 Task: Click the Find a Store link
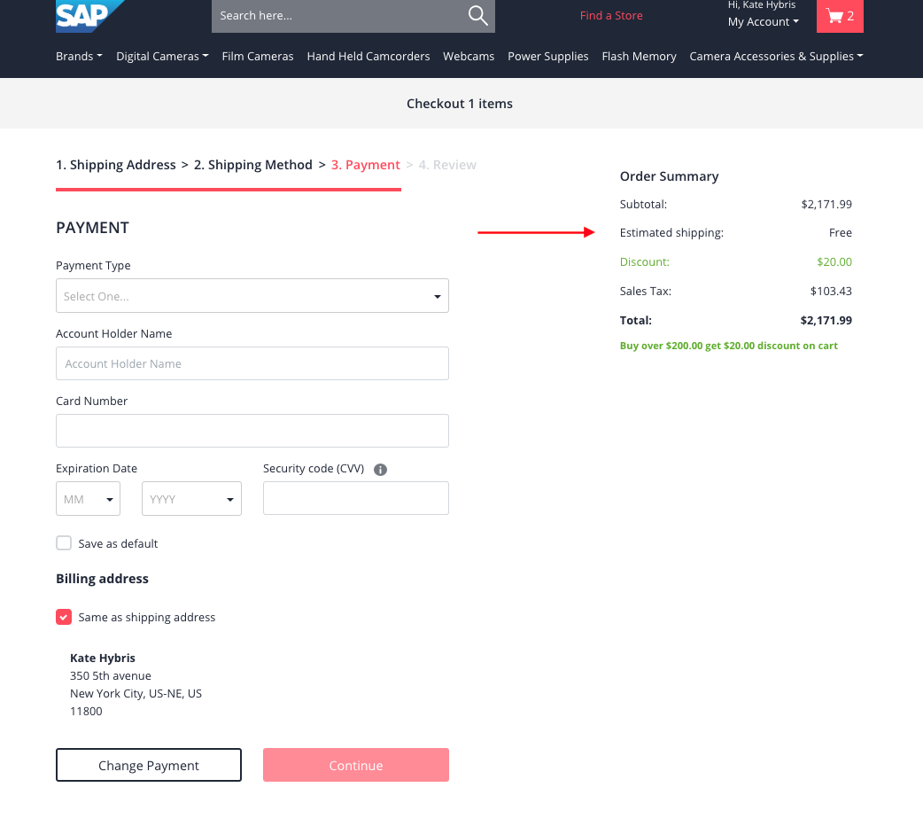[x=611, y=16]
